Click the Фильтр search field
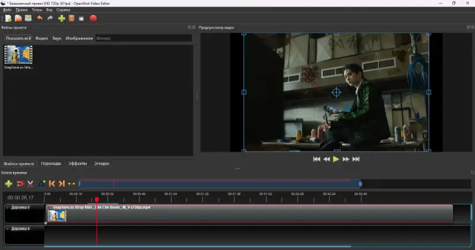 (144, 38)
